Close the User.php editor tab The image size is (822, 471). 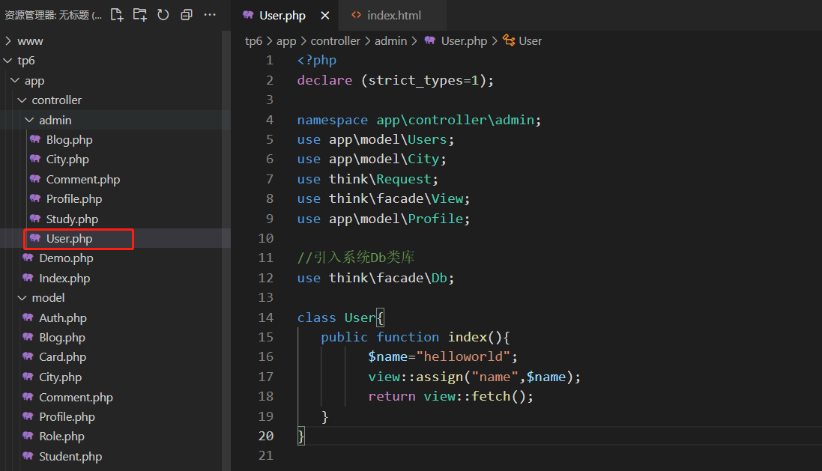[x=325, y=16]
